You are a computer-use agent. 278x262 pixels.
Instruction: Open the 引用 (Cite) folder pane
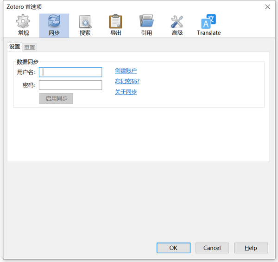(x=146, y=26)
